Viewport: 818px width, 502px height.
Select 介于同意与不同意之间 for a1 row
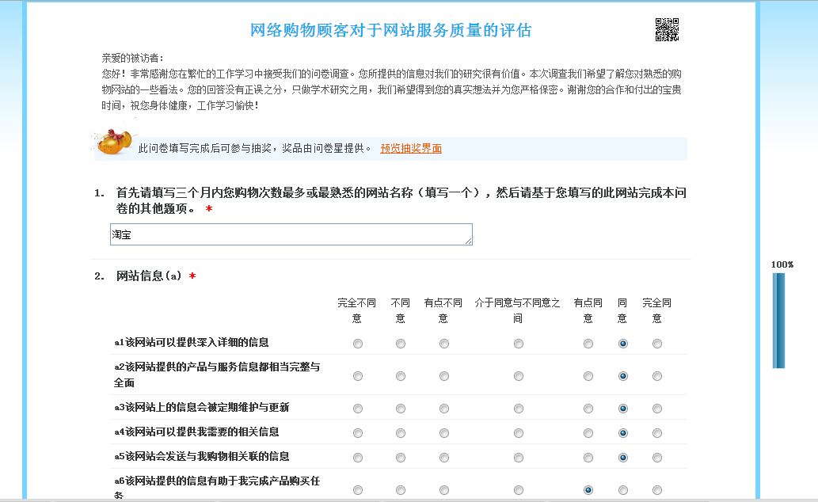[x=519, y=344]
